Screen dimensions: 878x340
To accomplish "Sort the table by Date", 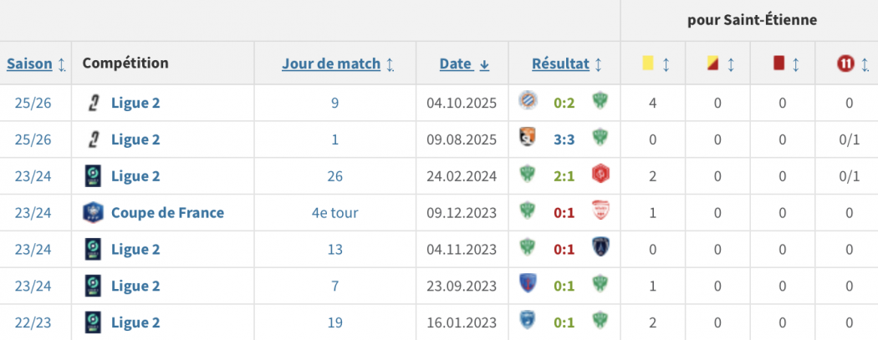I will coord(464,63).
